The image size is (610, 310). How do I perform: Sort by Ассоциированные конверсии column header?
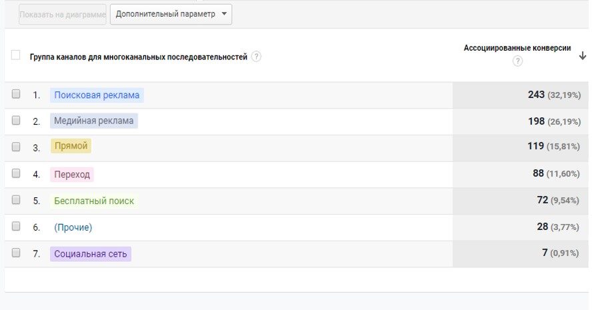[x=517, y=48]
